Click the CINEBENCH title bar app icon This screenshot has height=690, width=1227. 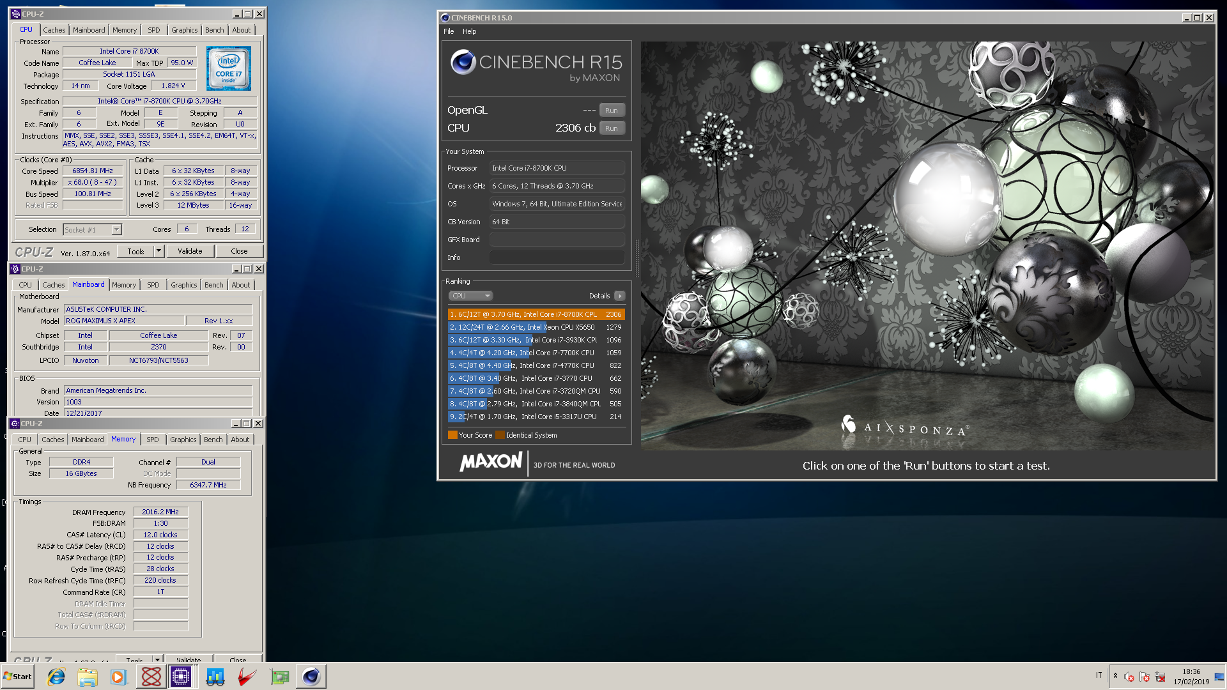click(445, 18)
